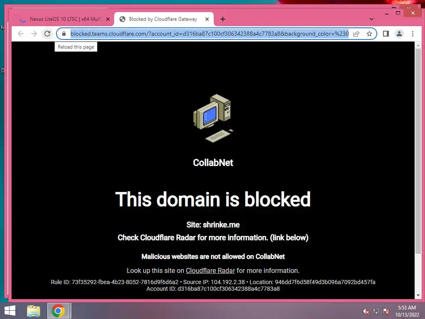Image resolution: width=425 pixels, height=319 pixels.
Task: Click the address bar URL field
Action: click(210, 34)
